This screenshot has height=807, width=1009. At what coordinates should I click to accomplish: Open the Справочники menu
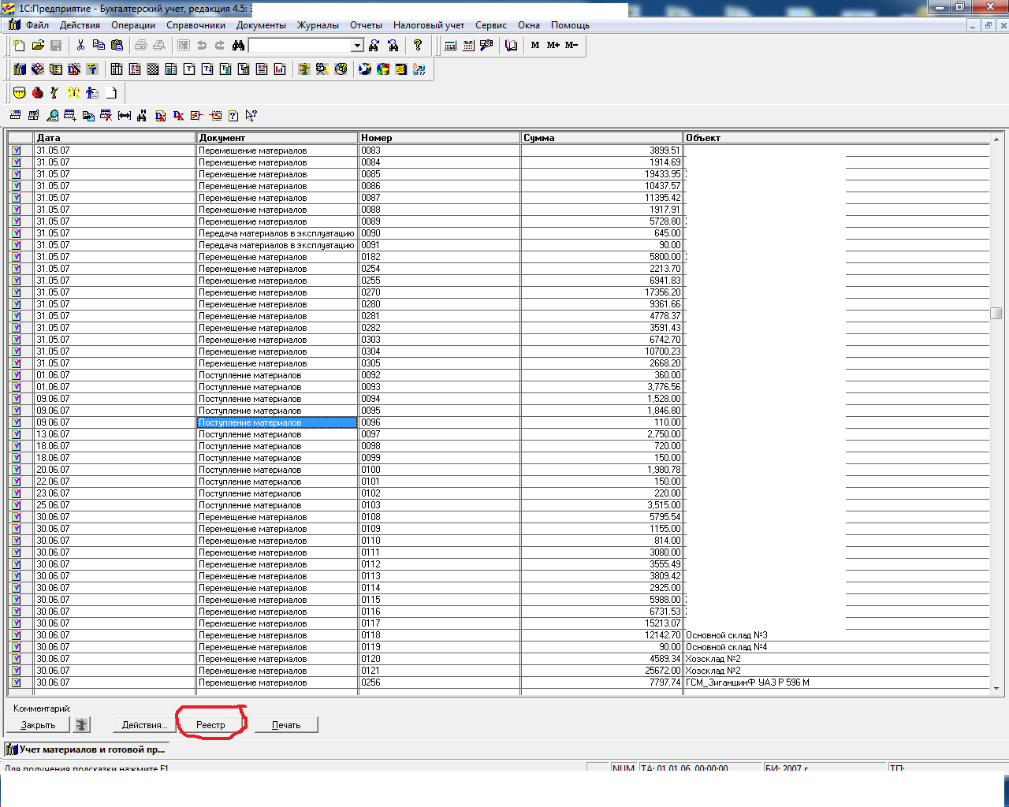coord(195,25)
